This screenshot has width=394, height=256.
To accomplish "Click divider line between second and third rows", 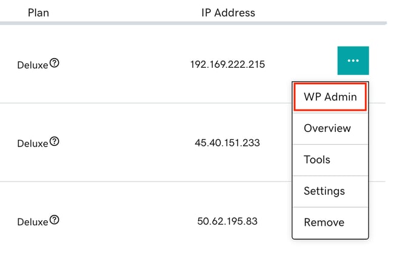I will coord(145,182).
